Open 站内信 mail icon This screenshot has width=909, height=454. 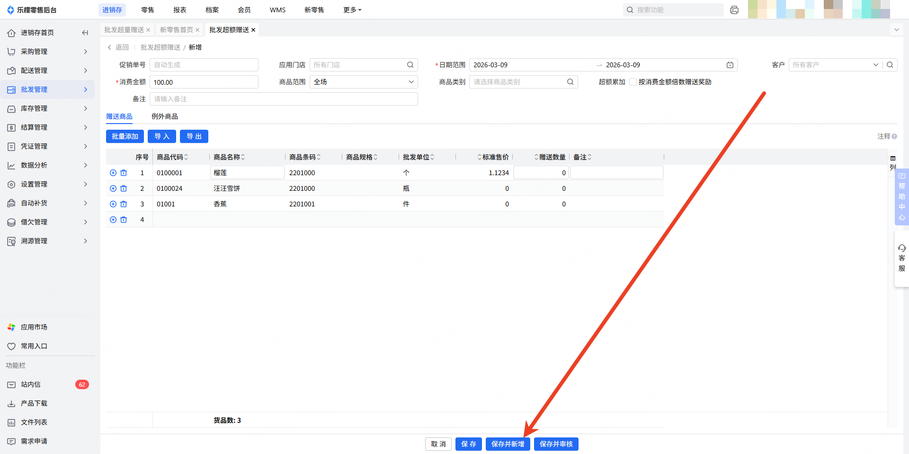11,384
